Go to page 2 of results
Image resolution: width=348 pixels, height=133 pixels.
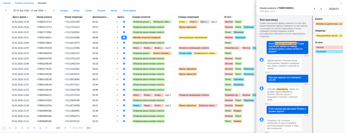tap(16, 128)
